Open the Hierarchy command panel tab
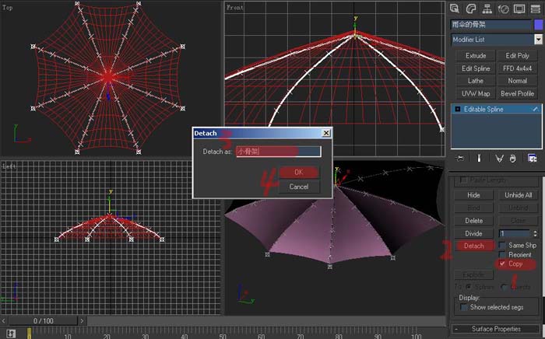This screenshot has width=545, height=339. pos(487,9)
